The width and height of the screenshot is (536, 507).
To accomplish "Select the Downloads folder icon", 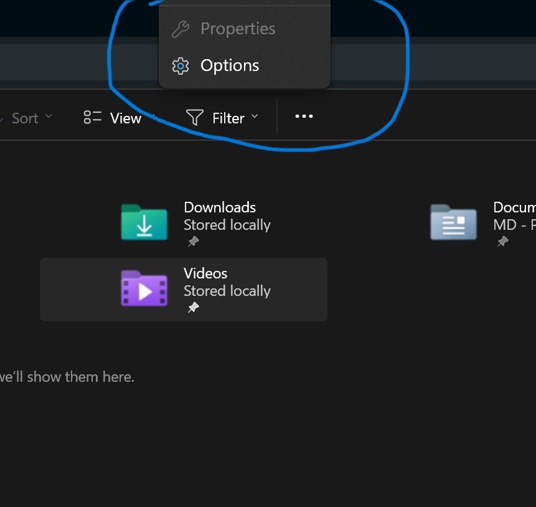I will [x=144, y=222].
